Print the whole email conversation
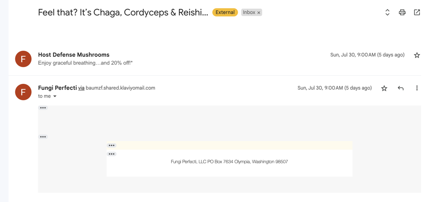The image size is (431, 202). pyautogui.click(x=402, y=12)
